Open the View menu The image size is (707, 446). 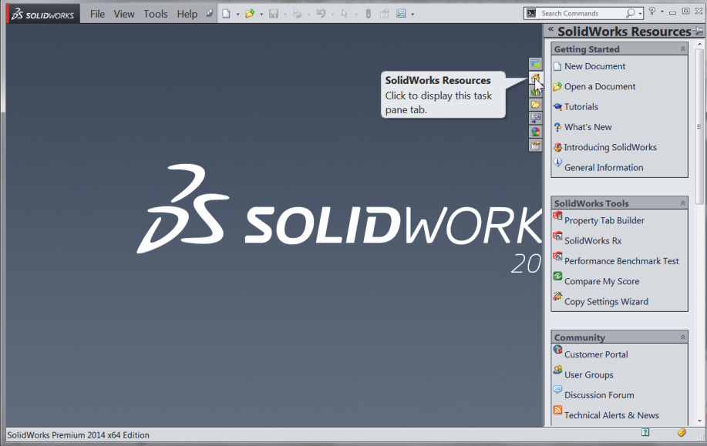[x=123, y=13]
